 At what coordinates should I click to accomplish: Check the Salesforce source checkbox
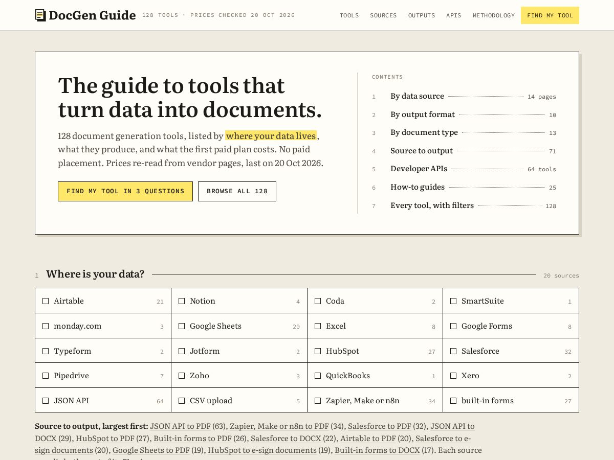pos(453,351)
